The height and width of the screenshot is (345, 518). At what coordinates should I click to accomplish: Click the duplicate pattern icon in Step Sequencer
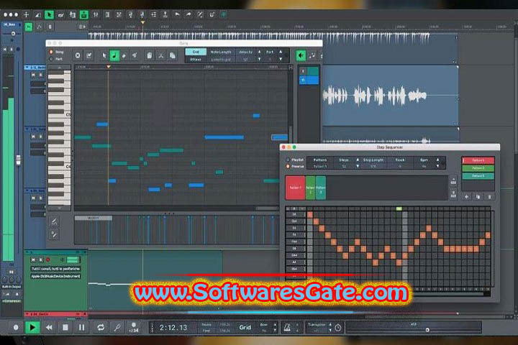478,197
